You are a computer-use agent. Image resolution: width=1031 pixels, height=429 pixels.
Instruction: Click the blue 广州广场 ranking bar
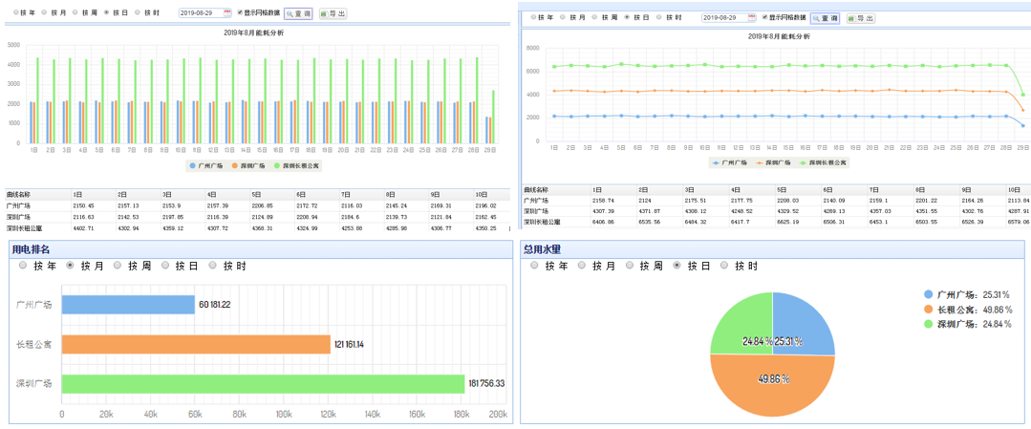click(128, 304)
